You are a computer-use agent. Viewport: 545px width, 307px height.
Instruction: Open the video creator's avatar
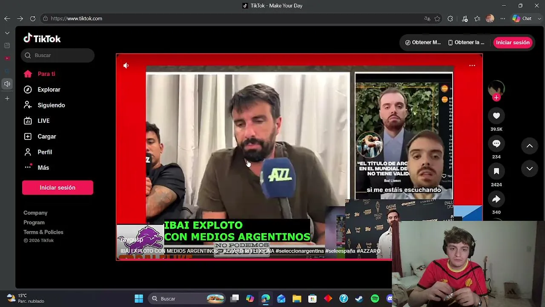(496, 89)
